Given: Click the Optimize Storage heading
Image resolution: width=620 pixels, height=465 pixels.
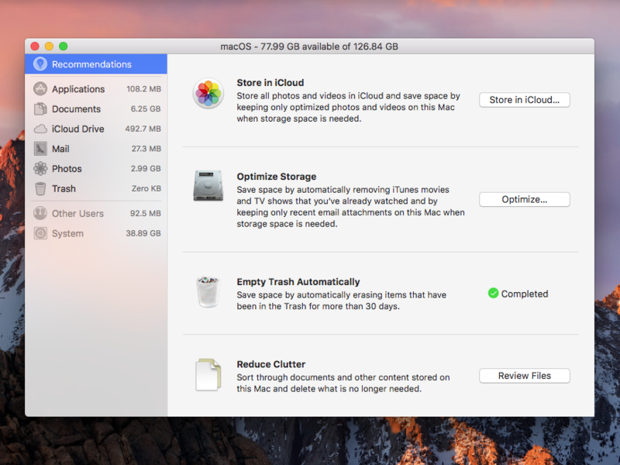Looking at the screenshot, I should (x=277, y=177).
